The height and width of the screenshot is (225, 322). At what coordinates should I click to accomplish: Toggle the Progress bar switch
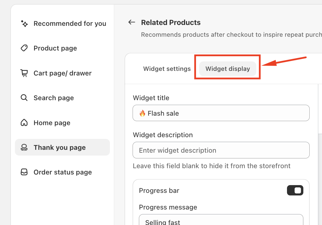295,190
